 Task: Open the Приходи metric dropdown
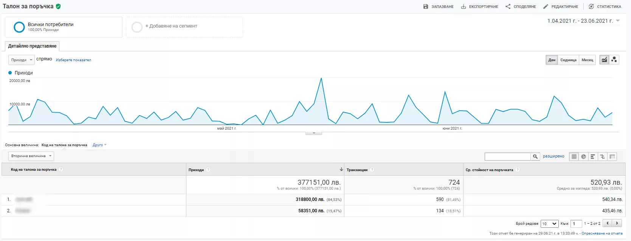pyautogui.click(x=21, y=60)
